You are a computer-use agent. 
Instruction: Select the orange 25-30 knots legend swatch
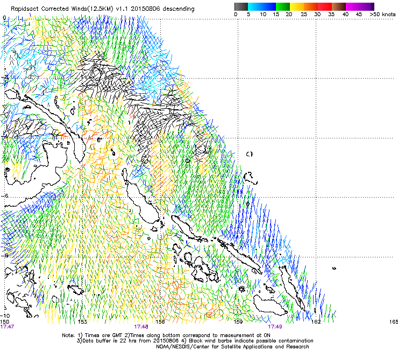click(311, 6)
